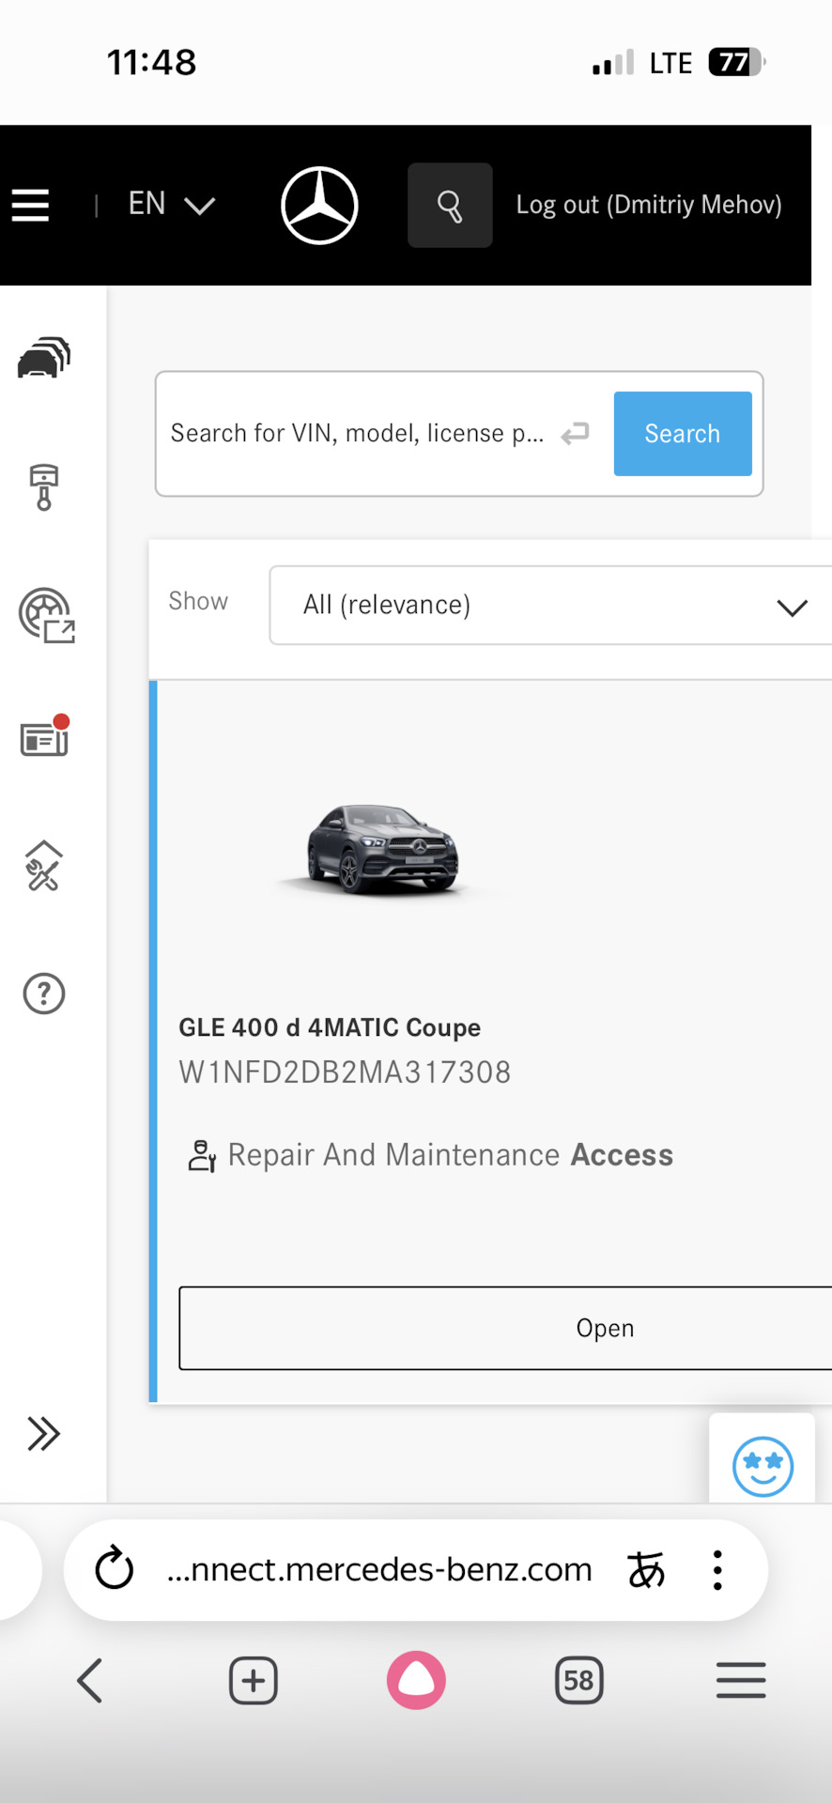Open the workshop repair tools icon
Image resolution: width=832 pixels, height=1803 pixels.
coord(43,866)
